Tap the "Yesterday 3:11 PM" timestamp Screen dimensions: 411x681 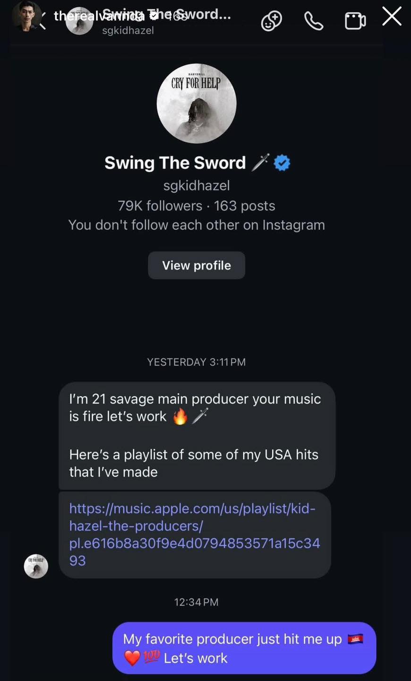[197, 362]
